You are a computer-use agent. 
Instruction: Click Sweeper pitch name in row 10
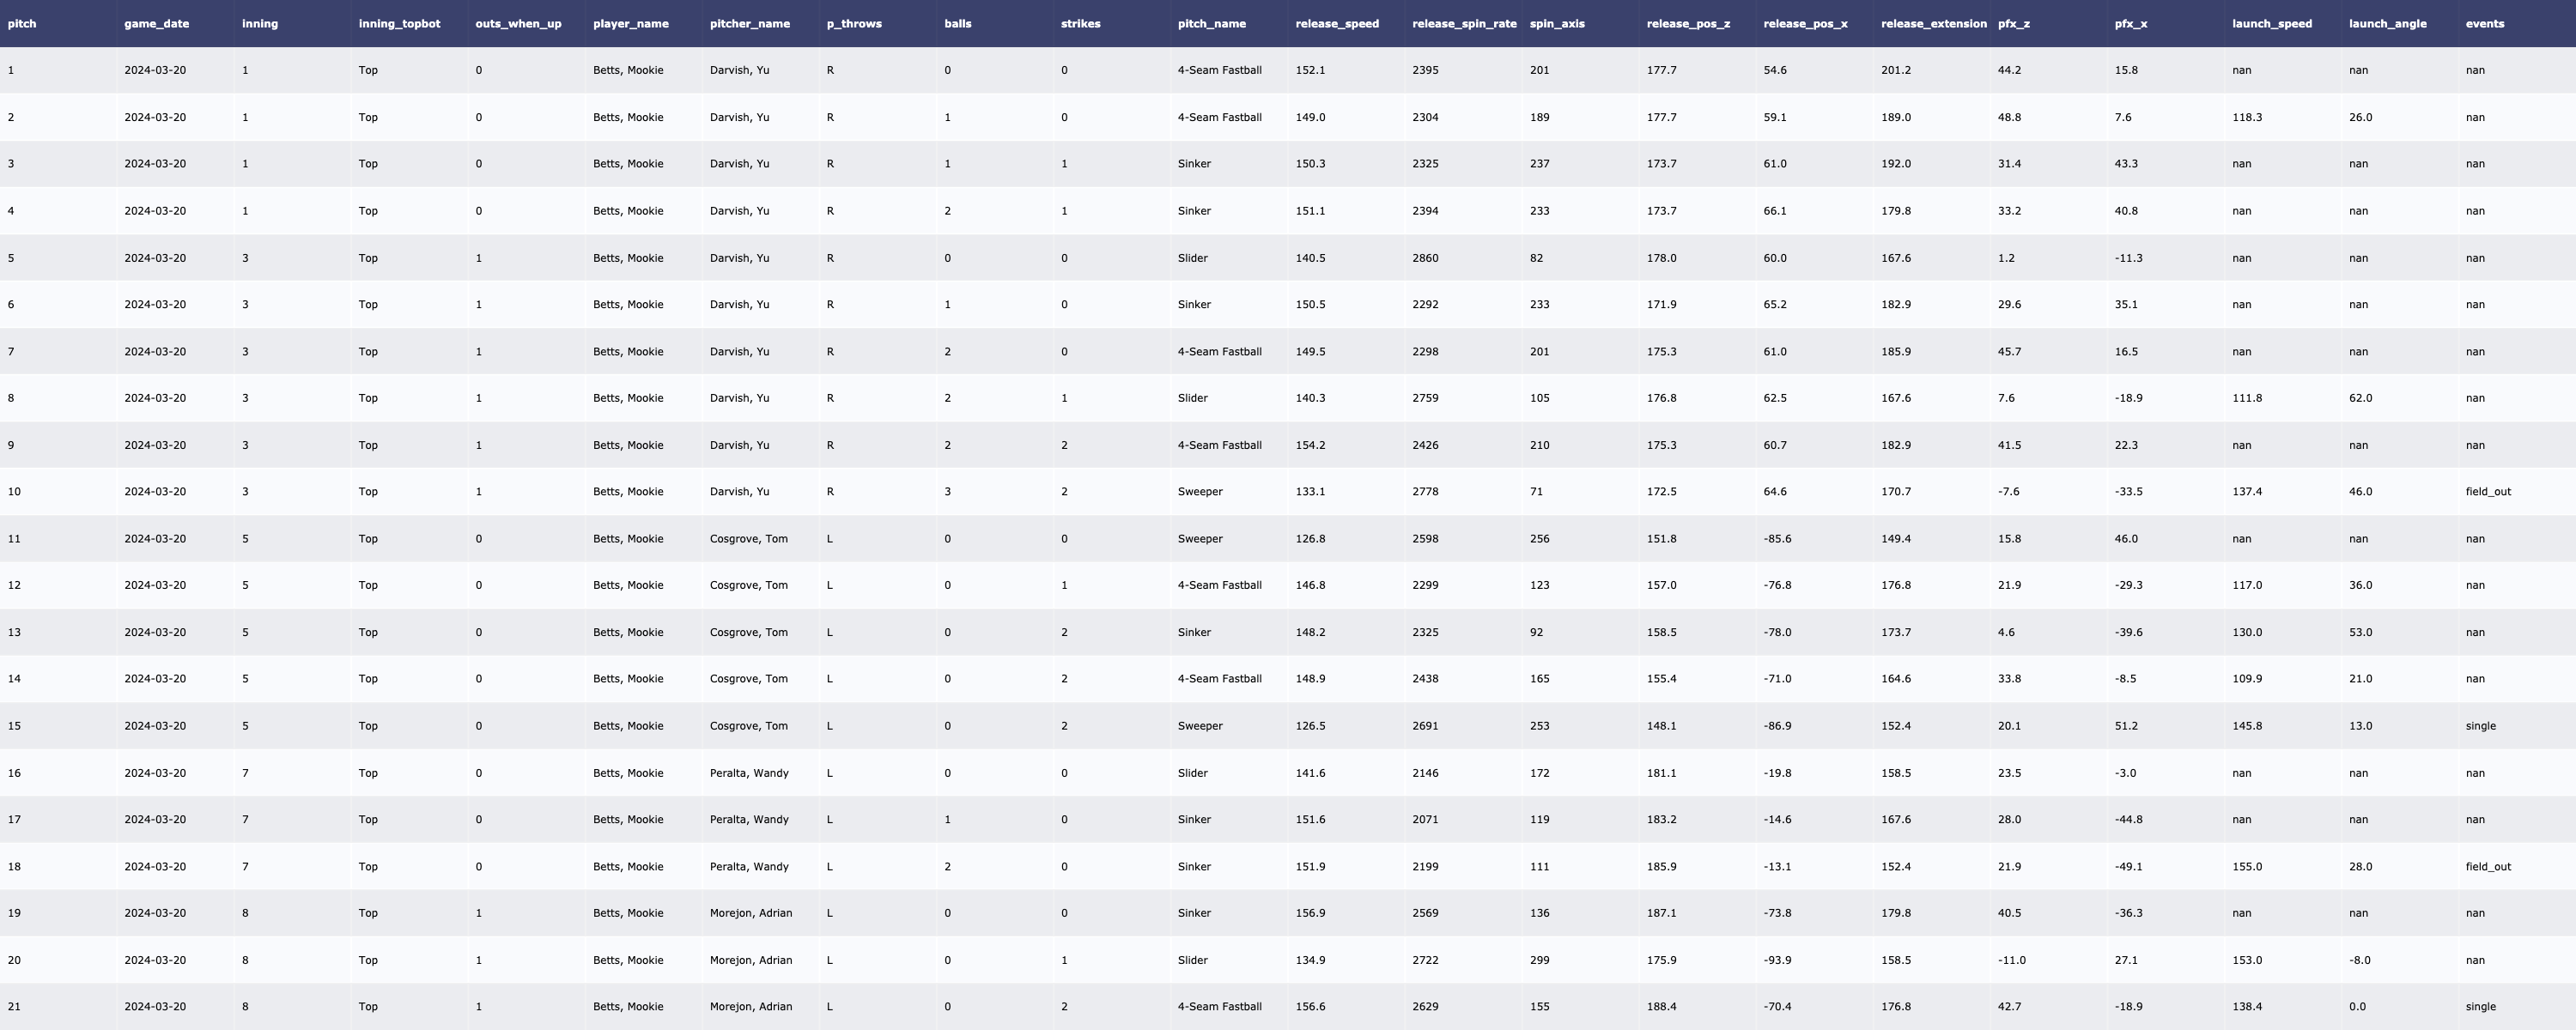pos(1200,492)
